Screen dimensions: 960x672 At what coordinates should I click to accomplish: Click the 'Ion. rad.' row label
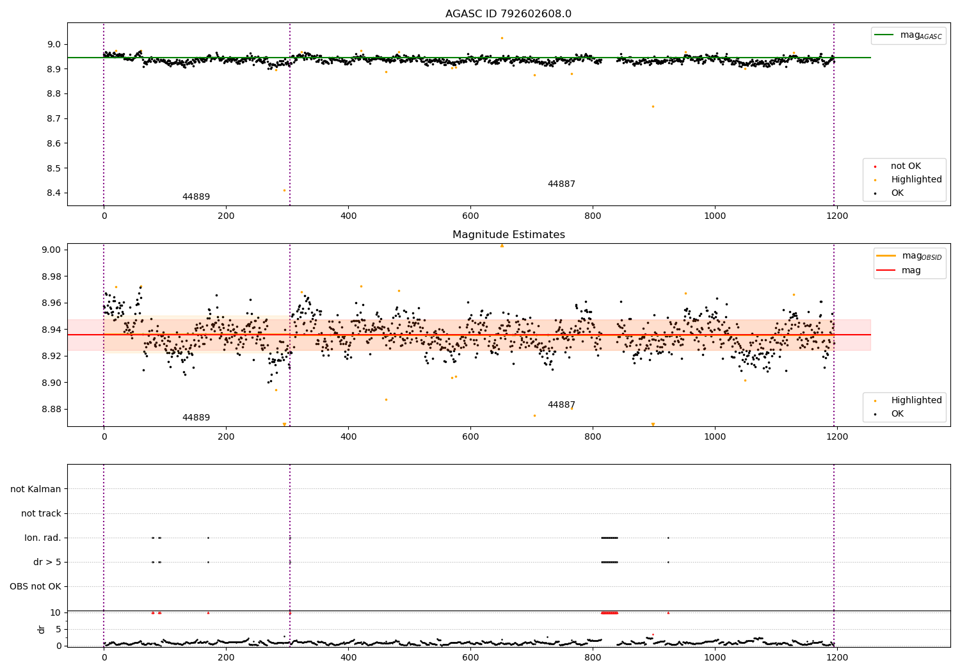pyautogui.click(x=43, y=538)
